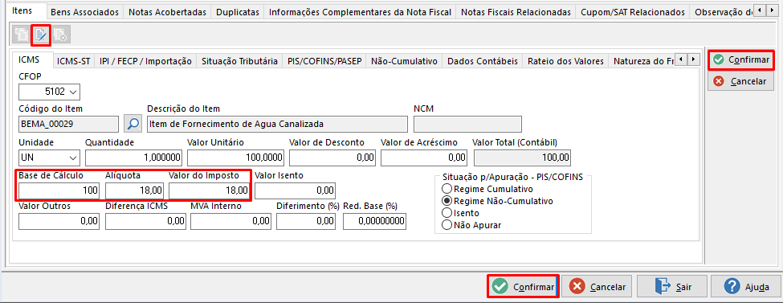The image size is (783, 303).
Task: Click the Red. Base (%) field
Action: click(375, 221)
